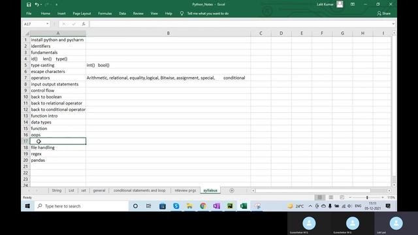Expand the formula bar
Screen dimensions: 418x235
tap(393, 24)
